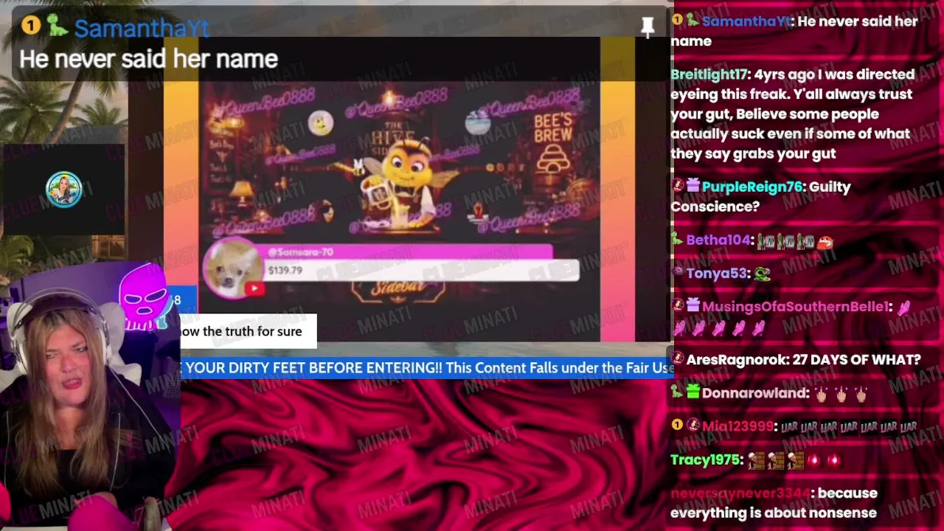Click the @Samsara-70 donor name
The height and width of the screenshot is (531, 944).
point(300,251)
